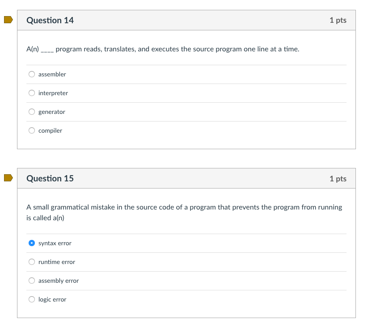The width and height of the screenshot is (372, 327).
Task: Click the Question 14 heading
Action: [x=50, y=20]
